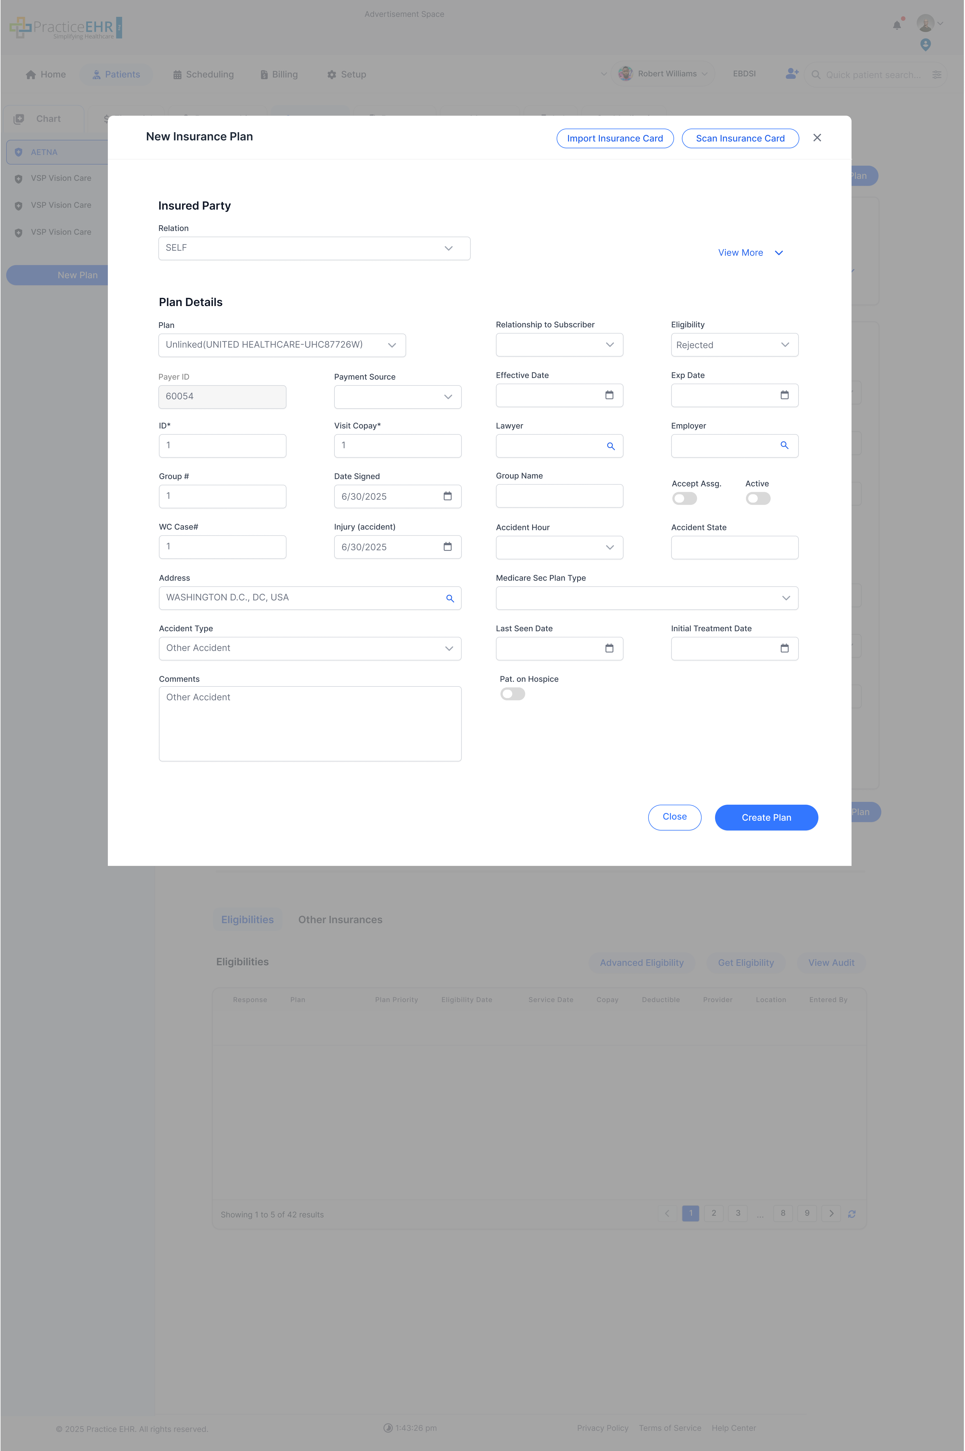Click the Import Insurance Card button

(x=614, y=138)
